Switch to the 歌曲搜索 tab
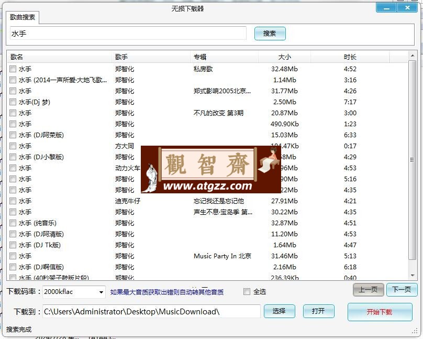423x339 pixels. pyautogui.click(x=23, y=17)
